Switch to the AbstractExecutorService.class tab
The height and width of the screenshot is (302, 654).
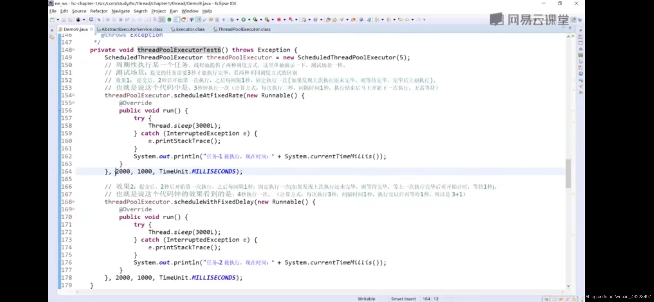tap(129, 29)
